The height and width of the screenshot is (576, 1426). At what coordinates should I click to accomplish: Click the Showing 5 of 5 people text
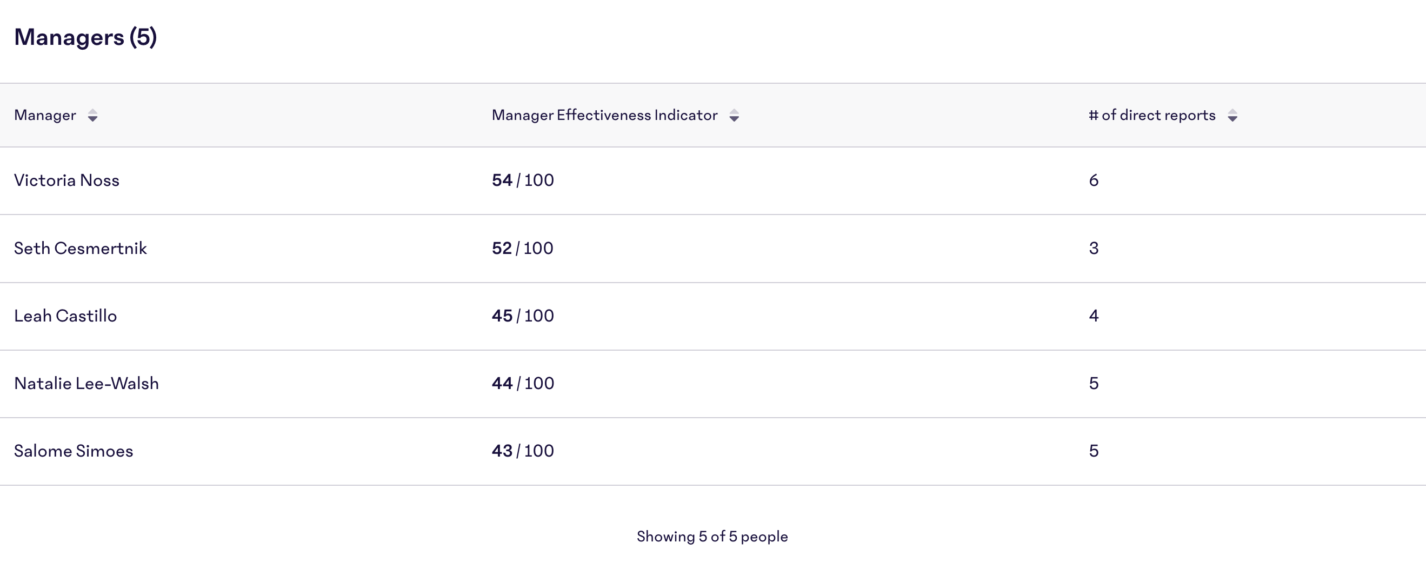(712, 535)
